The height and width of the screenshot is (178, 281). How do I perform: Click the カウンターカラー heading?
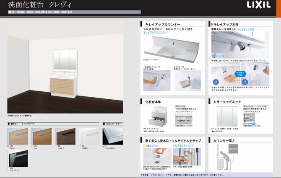[114, 124]
